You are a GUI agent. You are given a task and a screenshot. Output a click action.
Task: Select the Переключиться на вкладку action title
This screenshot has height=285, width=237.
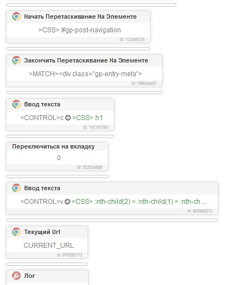(53, 146)
